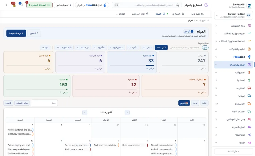Open Reach in the sidebar
The height and width of the screenshot is (156, 255).
coord(233,143)
